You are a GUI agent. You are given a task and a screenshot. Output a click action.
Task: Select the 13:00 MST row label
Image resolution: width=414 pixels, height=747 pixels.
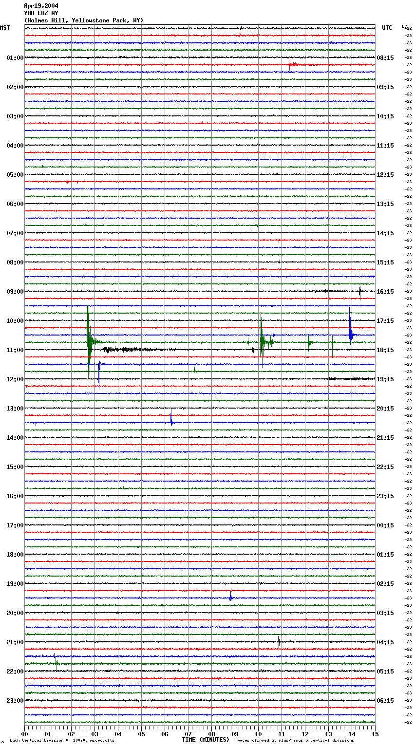pos(15,409)
